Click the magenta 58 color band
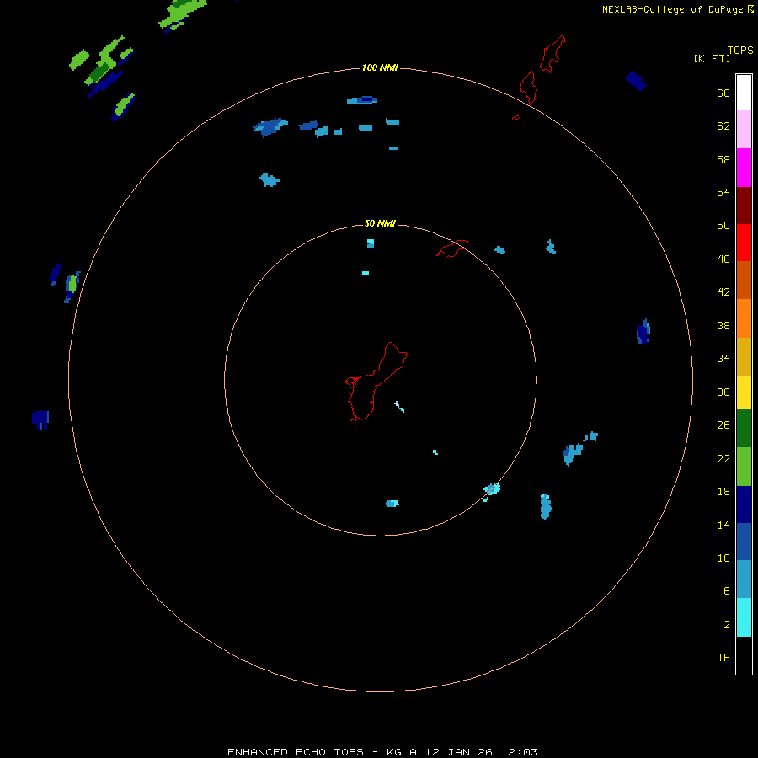Screen dimensions: 758x758 point(744,168)
